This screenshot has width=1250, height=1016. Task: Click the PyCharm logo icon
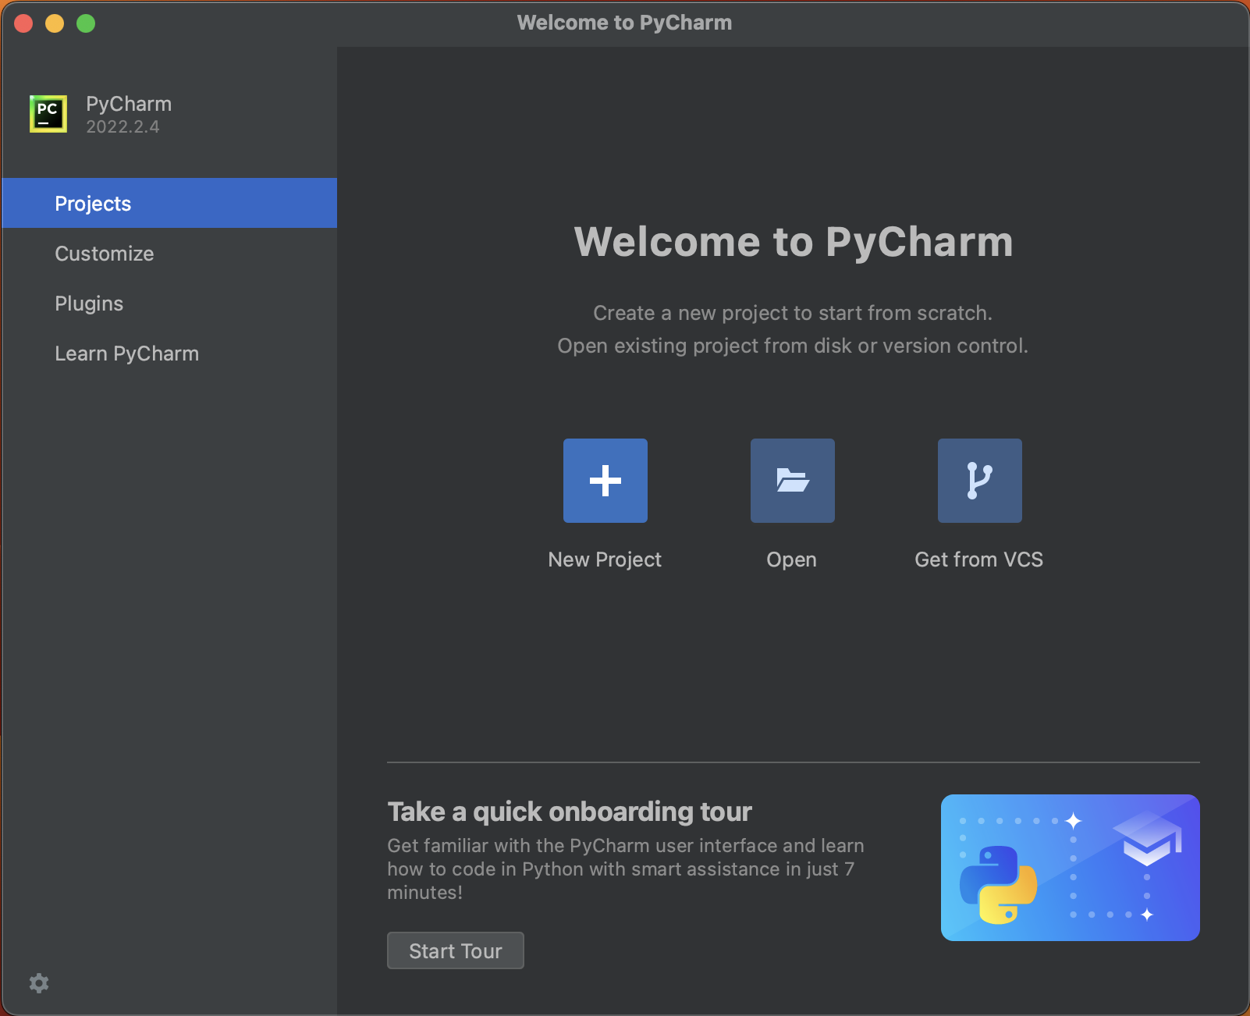pos(48,114)
